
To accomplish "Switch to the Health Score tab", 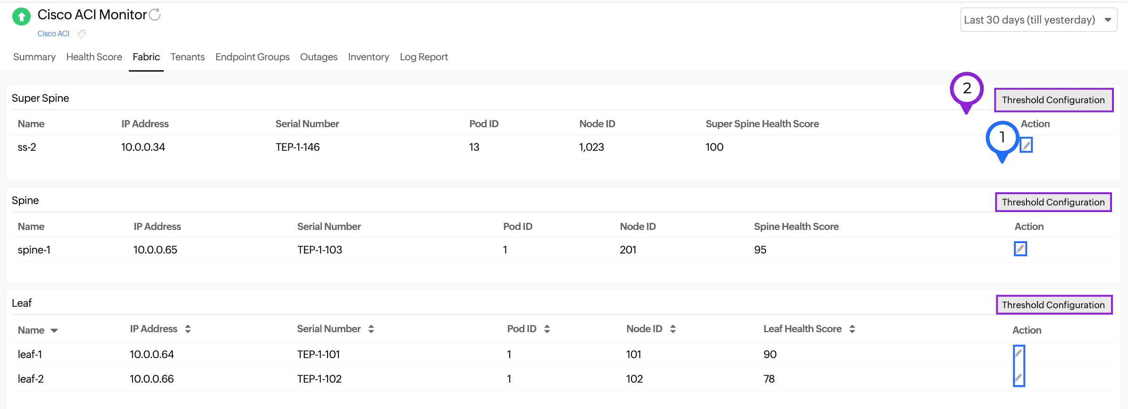I will click(x=94, y=57).
